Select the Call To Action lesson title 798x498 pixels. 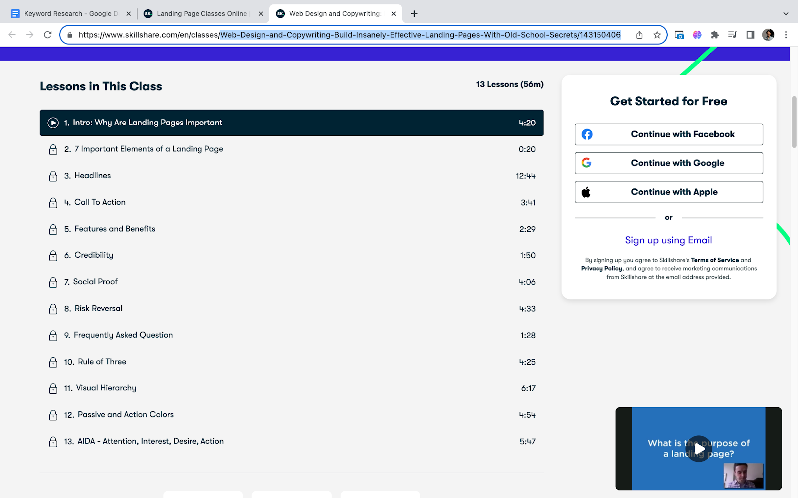coord(100,202)
